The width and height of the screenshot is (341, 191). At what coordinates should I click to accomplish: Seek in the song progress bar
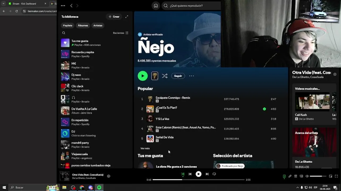click(198, 180)
